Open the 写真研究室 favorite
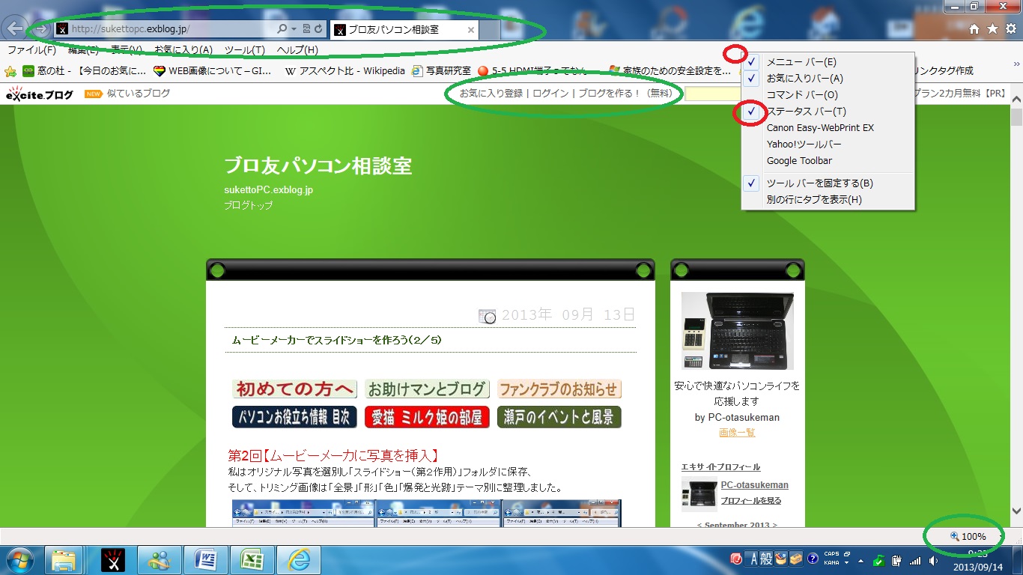1023x575 pixels. click(x=441, y=71)
